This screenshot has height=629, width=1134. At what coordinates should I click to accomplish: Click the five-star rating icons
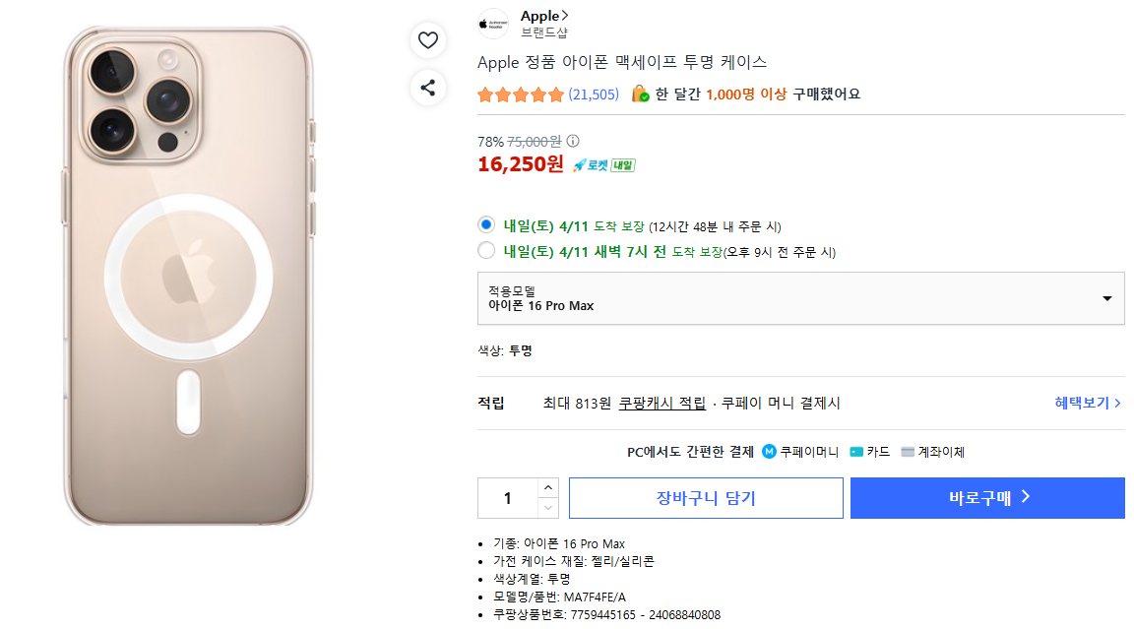521,94
